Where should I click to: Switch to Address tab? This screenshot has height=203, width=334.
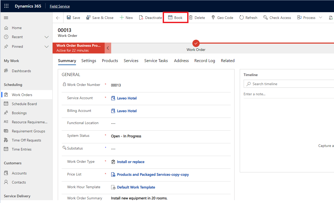[x=181, y=61]
